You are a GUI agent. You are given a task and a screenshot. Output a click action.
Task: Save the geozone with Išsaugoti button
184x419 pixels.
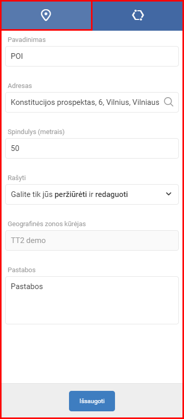92,401
